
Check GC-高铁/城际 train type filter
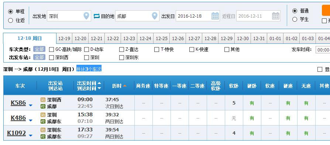point(52,50)
